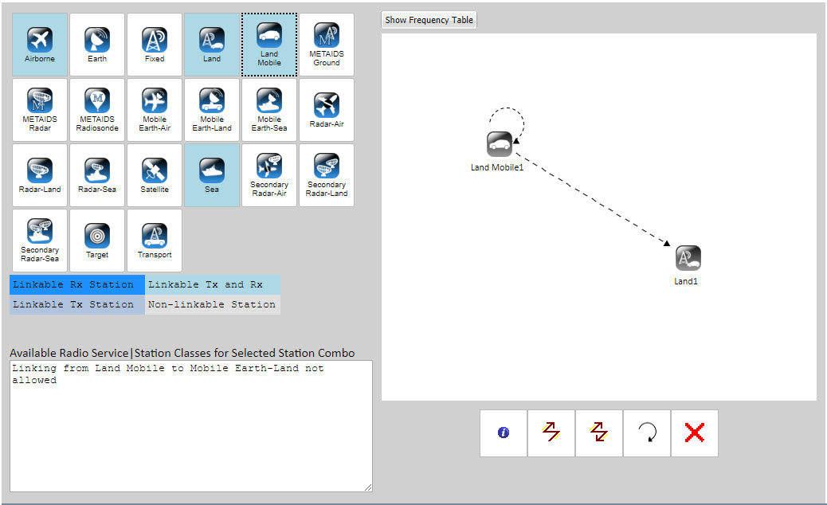
Task: Select METAIDS Radar station
Action: click(x=40, y=110)
